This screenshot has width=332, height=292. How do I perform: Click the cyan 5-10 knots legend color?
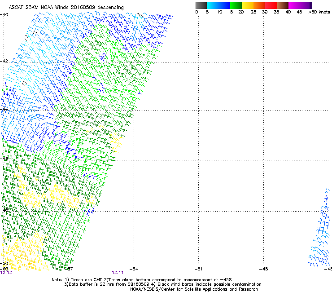pyautogui.click(x=212, y=5)
